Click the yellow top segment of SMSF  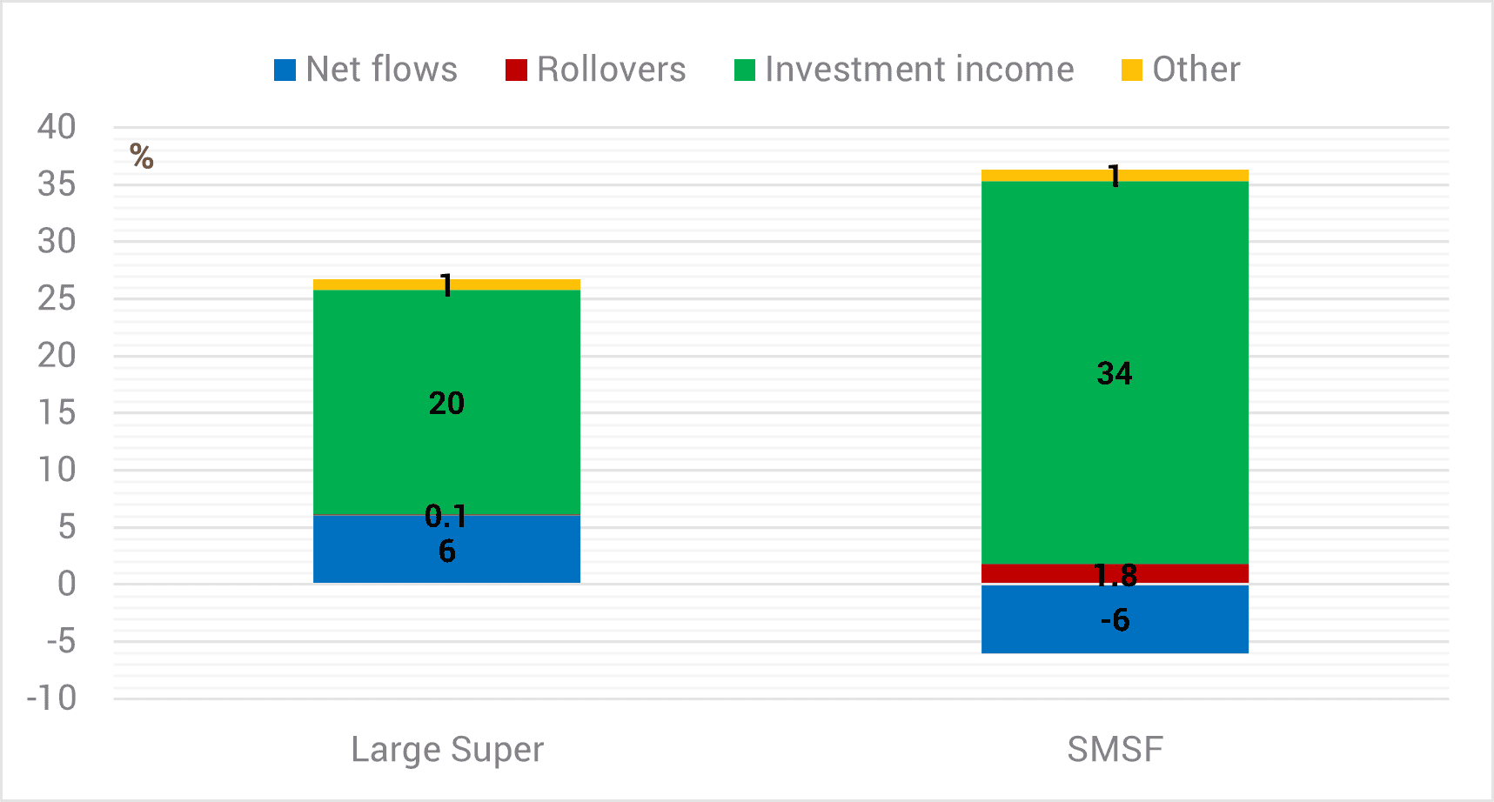pyautogui.click(x=1115, y=176)
